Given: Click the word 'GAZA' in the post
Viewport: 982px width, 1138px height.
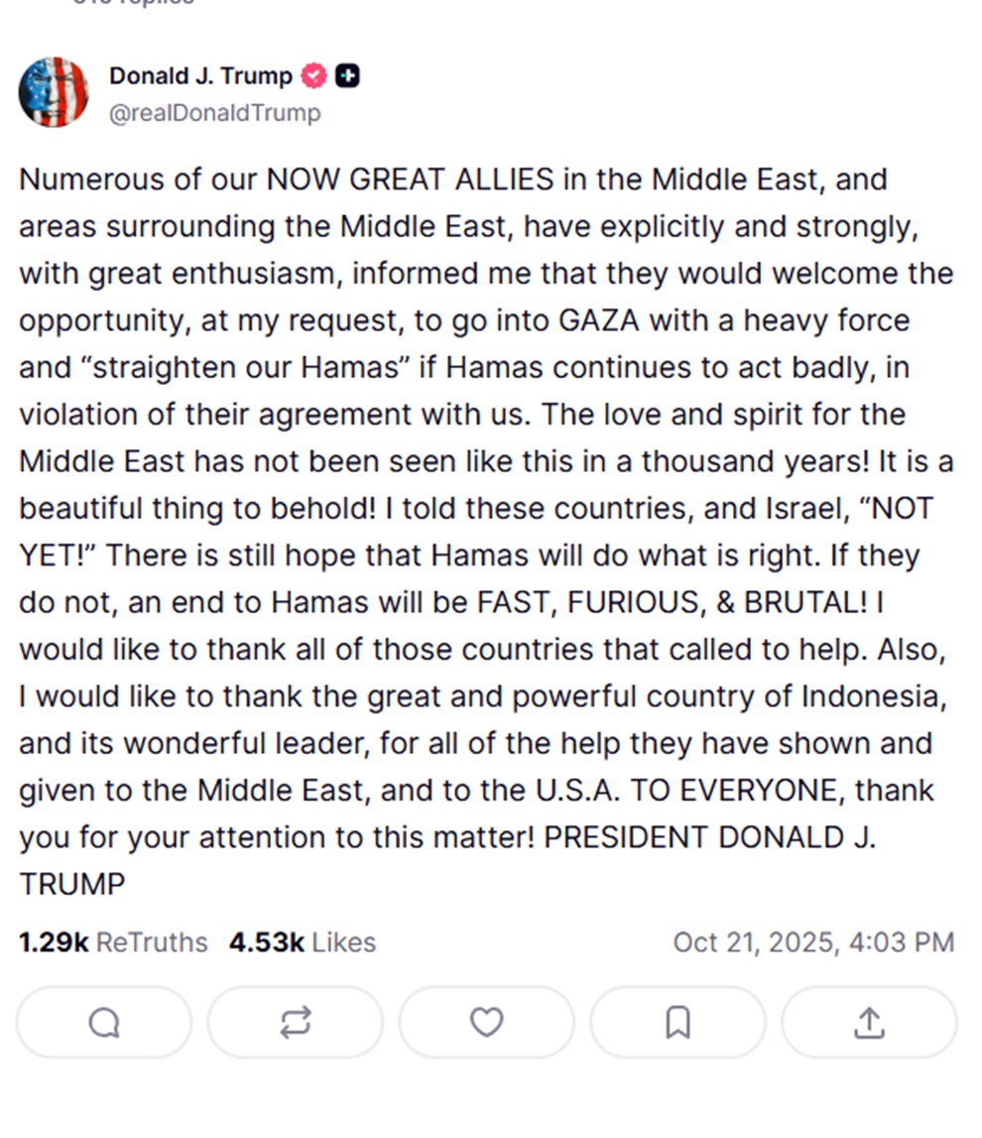Looking at the screenshot, I should pyautogui.click(x=598, y=320).
